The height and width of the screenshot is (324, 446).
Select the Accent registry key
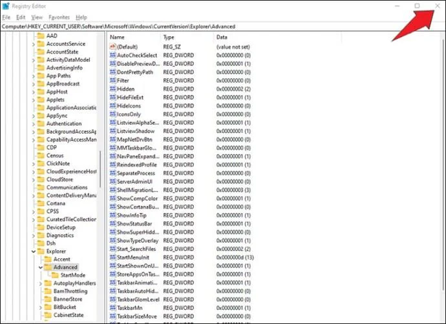click(61, 259)
